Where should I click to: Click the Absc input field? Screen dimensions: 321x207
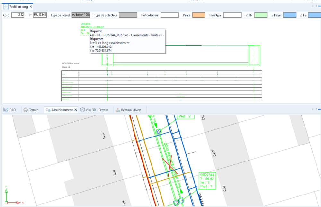[18, 15]
